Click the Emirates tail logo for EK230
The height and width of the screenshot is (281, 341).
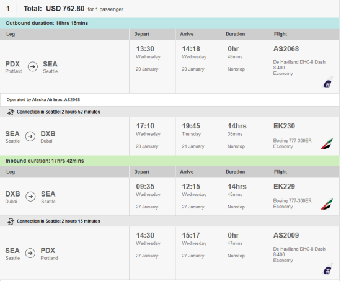[327, 144]
